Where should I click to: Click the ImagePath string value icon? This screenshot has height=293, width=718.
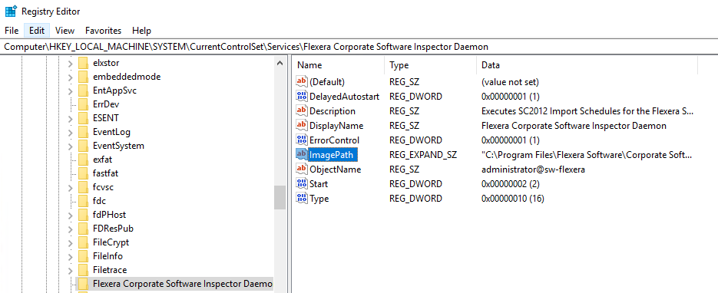tap(302, 154)
